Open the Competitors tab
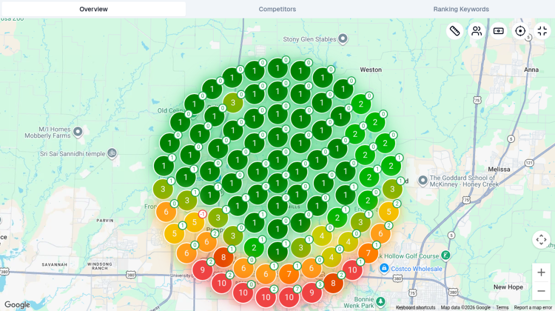 (277, 9)
